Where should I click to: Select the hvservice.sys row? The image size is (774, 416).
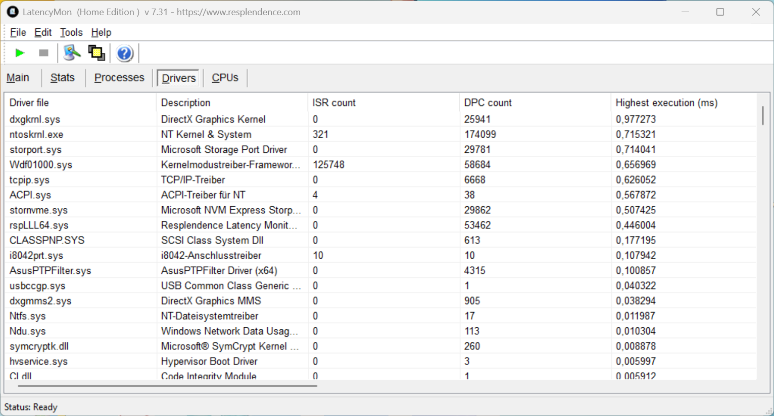pyautogui.click(x=381, y=362)
